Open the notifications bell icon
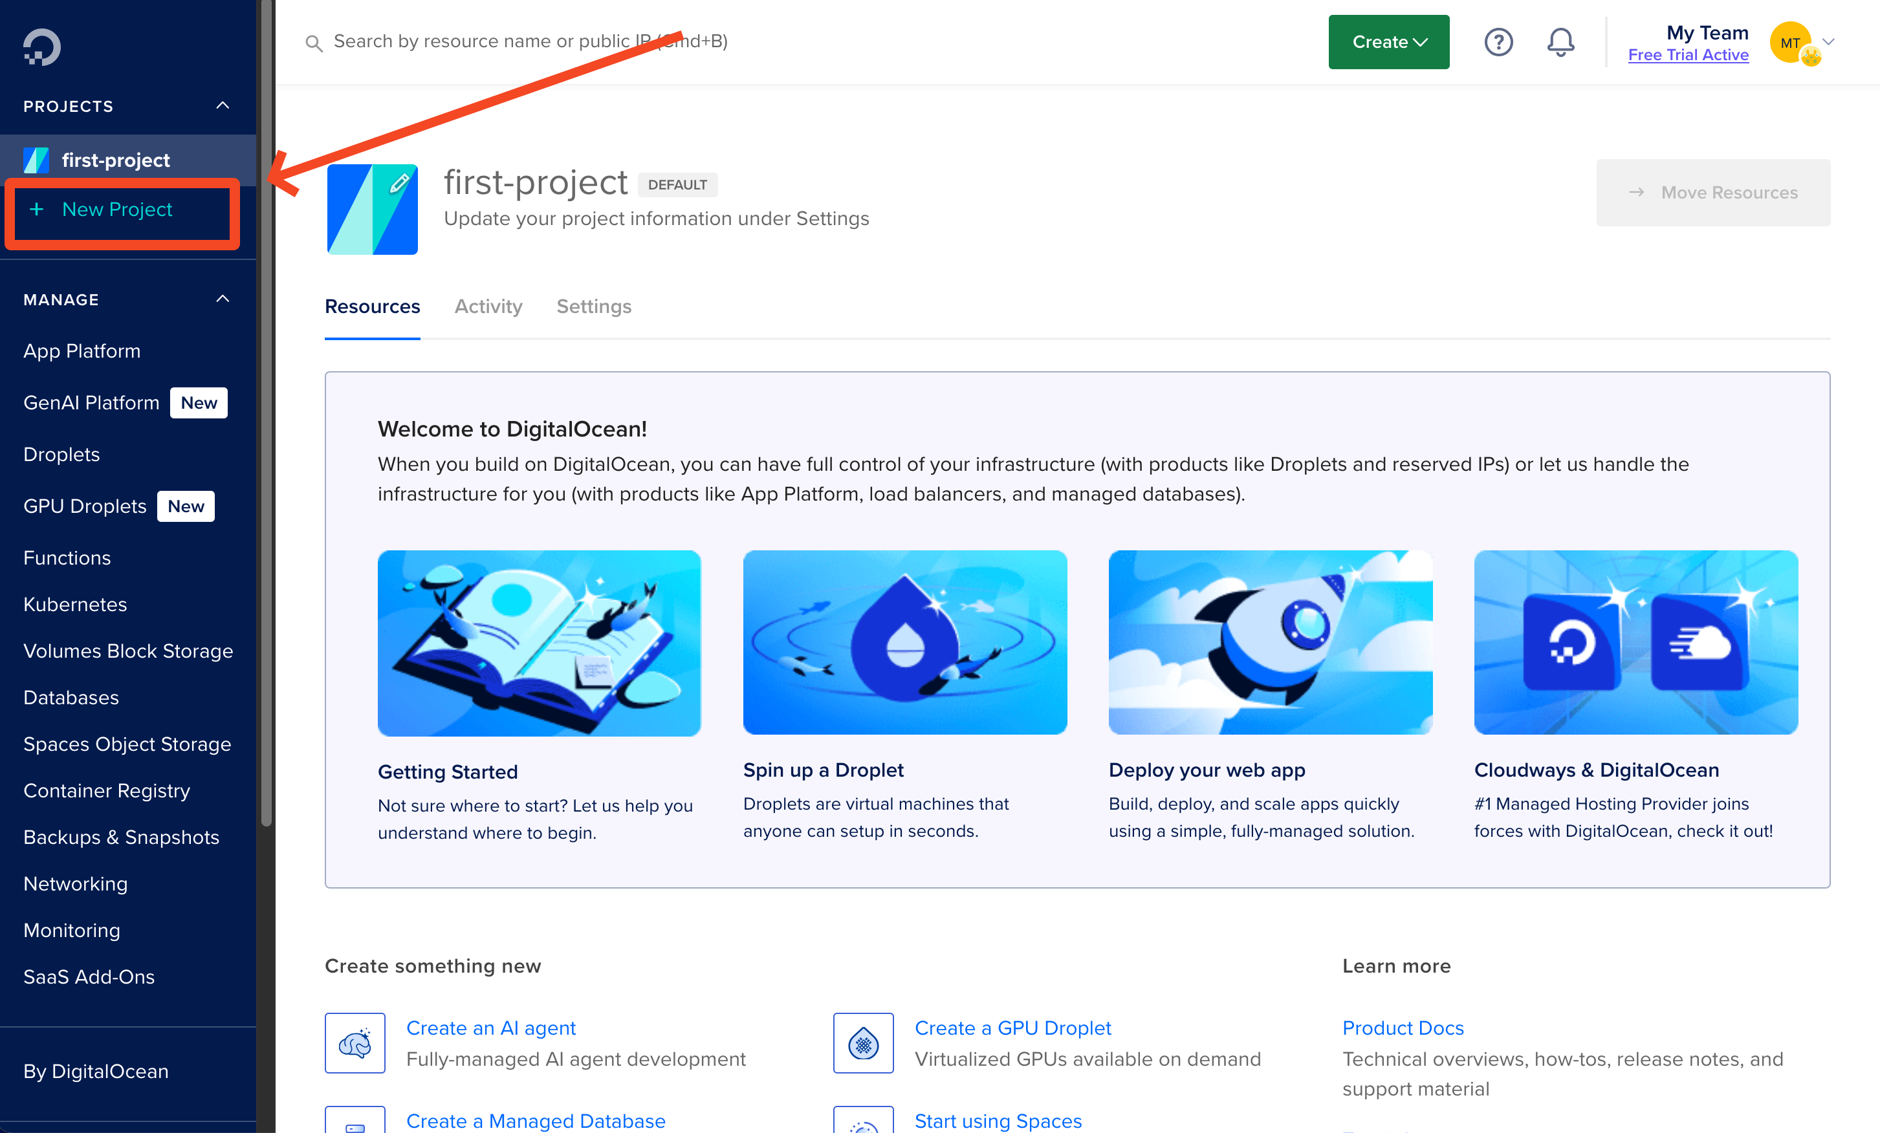Image resolution: width=1880 pixels, height=1133 pixels. pos(1560,42)
